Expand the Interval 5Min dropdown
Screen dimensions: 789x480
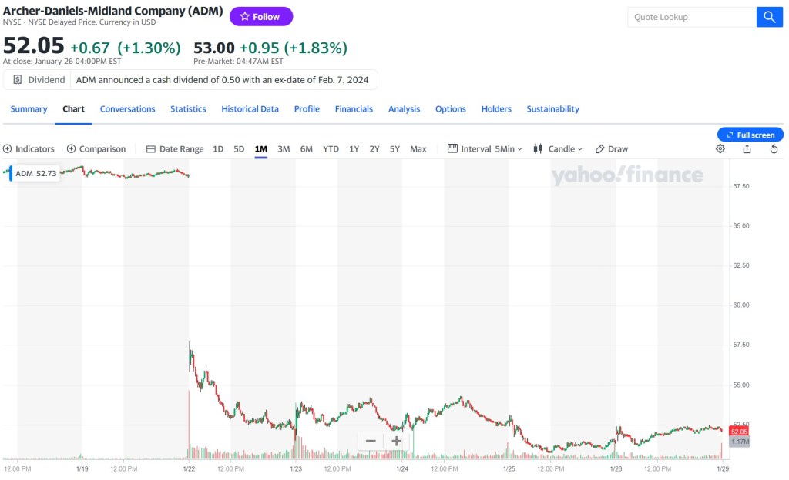point(485,149)
